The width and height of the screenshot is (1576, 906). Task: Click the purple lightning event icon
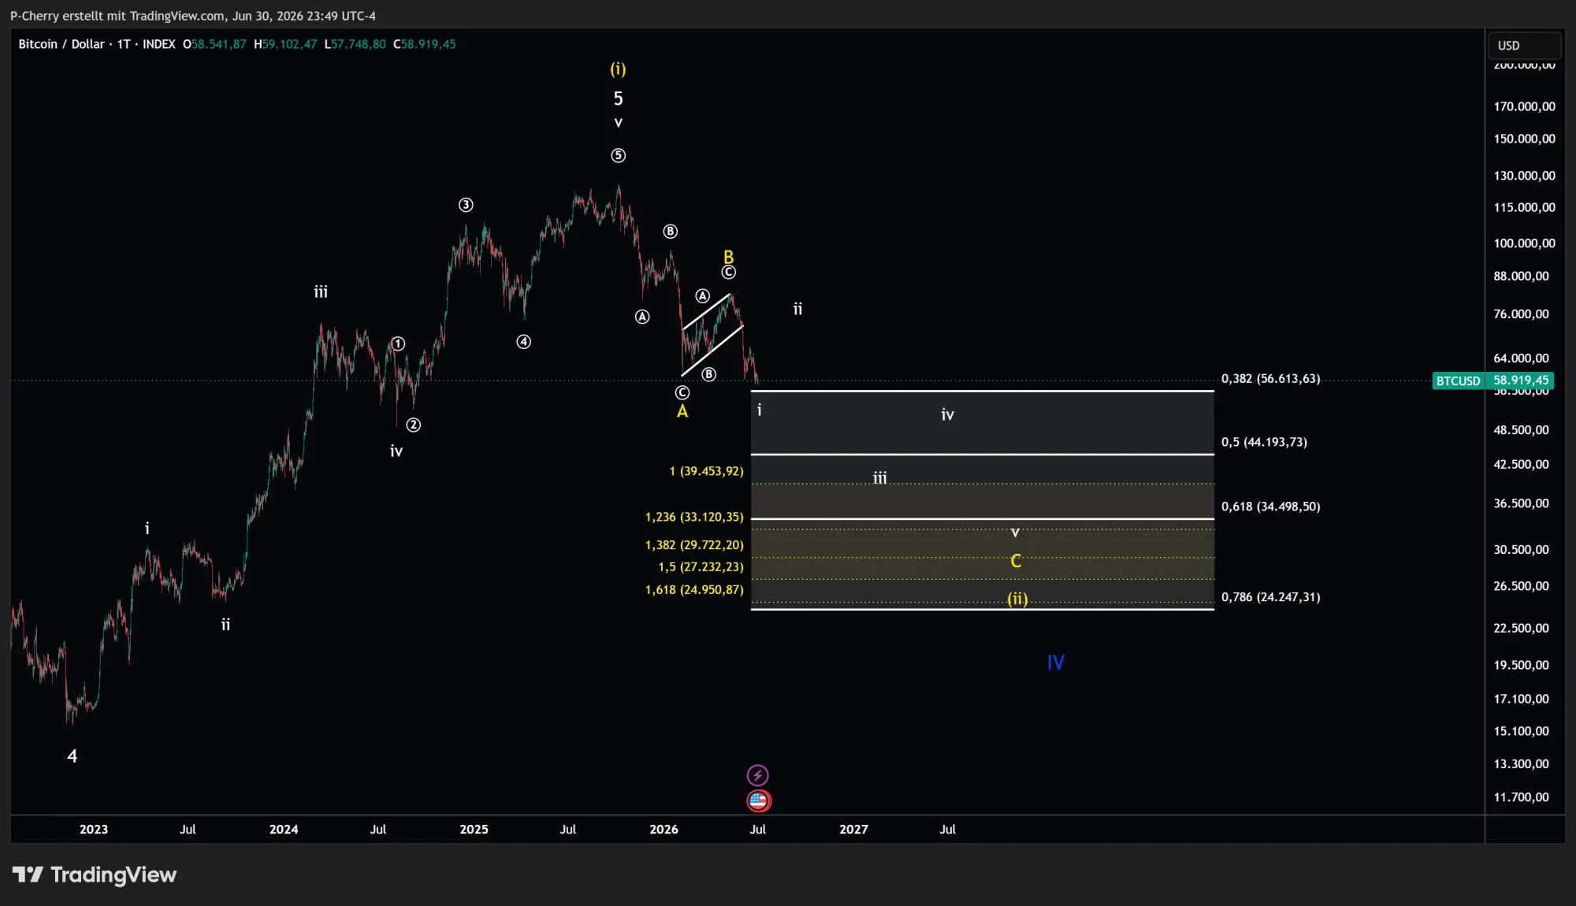[x=757, y=775]
